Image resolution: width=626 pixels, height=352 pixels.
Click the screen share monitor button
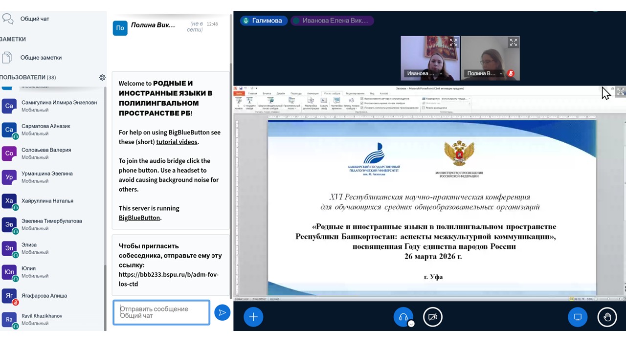coord(578,317)
